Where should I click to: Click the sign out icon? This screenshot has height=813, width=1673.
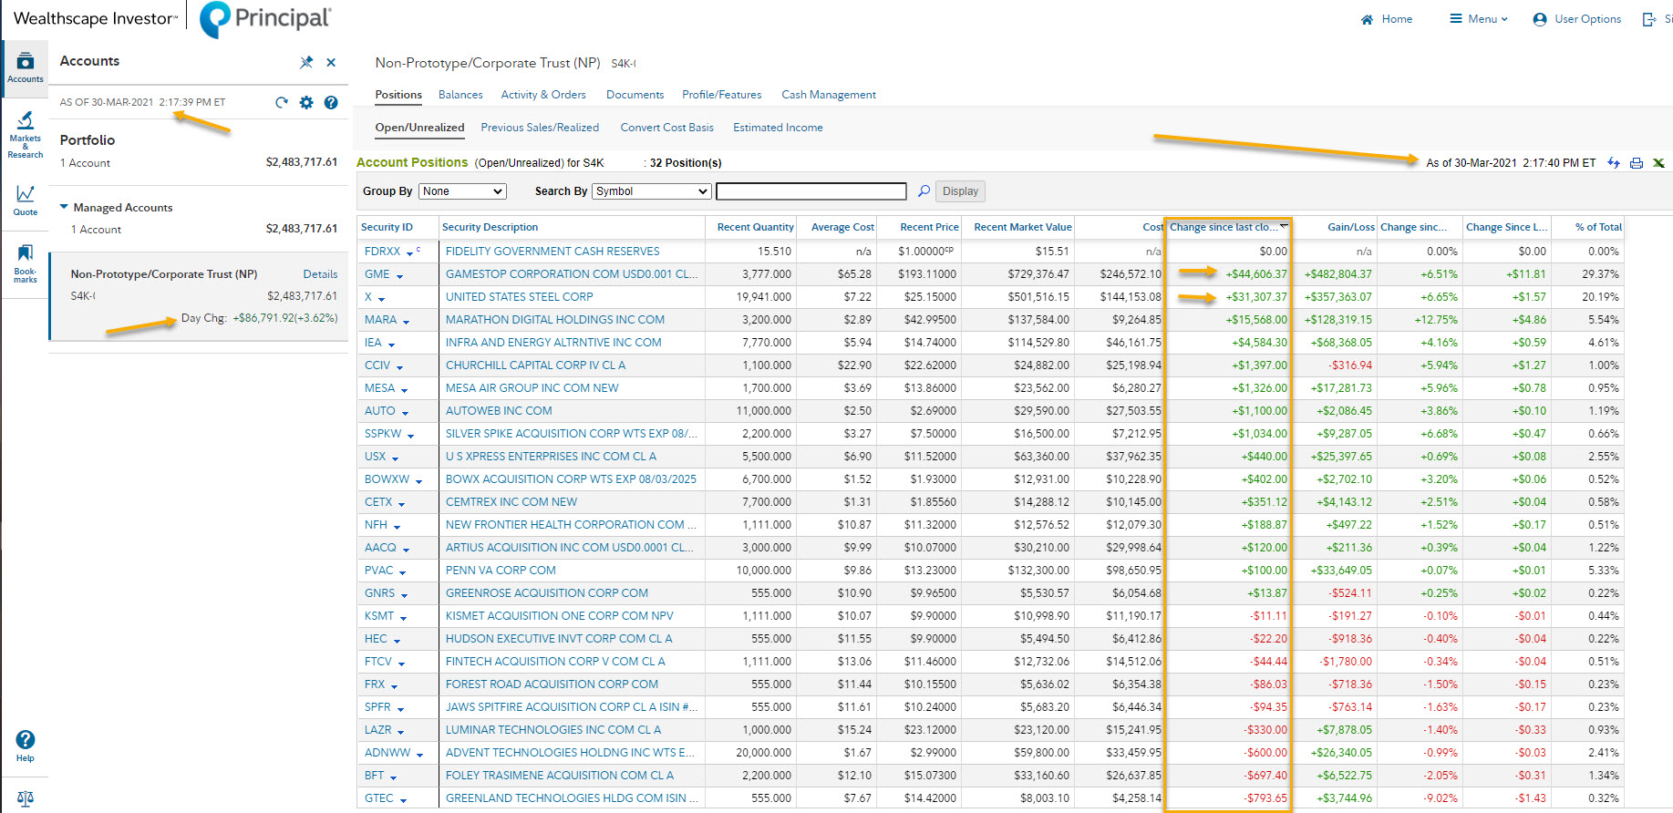coord(1651,19)
